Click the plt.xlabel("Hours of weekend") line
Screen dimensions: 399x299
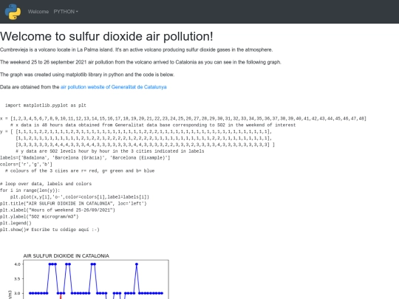(58, 210)
